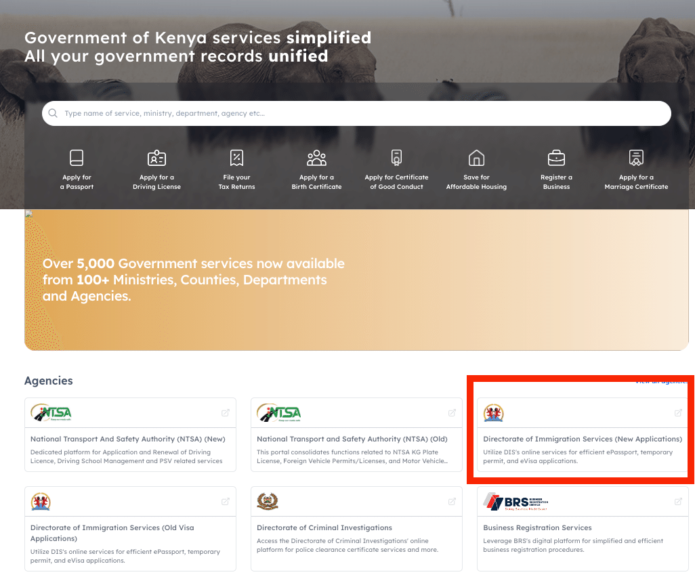Click the NTSA (Old) logo
Viewport: 695px width, 583px height.
[x=279, y=413]
